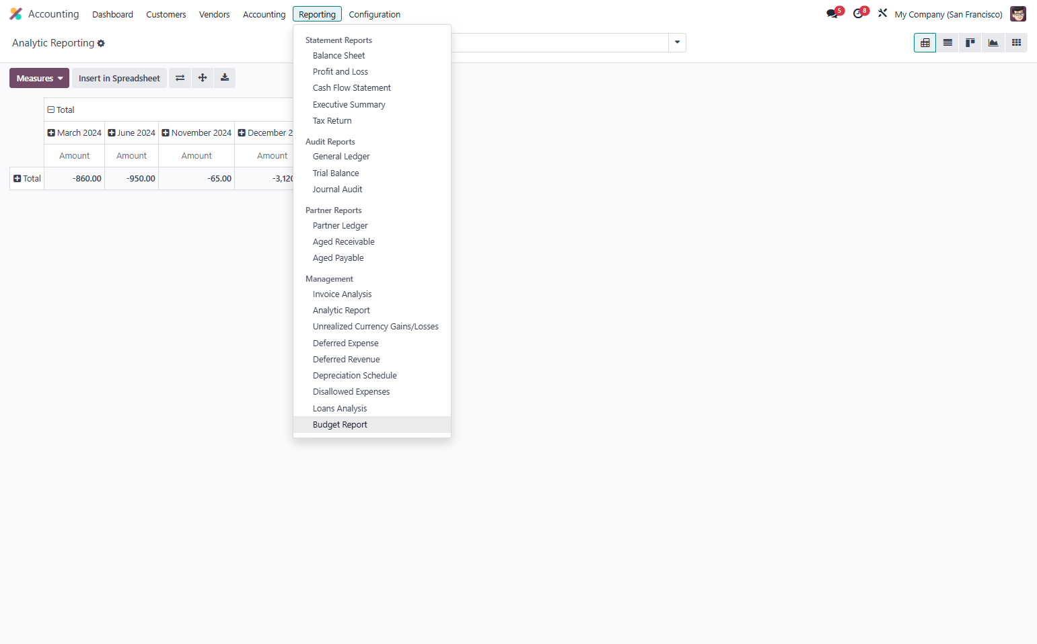Image resolution: width=1037 pixels, height=644 pixels.
Task: Open Cash Flow Statement
Action: coord(372,87)
